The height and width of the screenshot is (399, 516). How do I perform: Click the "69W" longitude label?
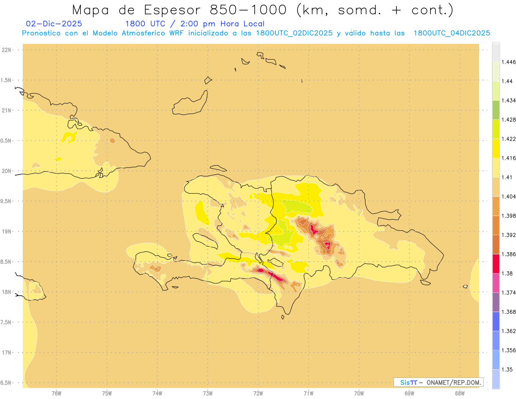tap(409, 393)
